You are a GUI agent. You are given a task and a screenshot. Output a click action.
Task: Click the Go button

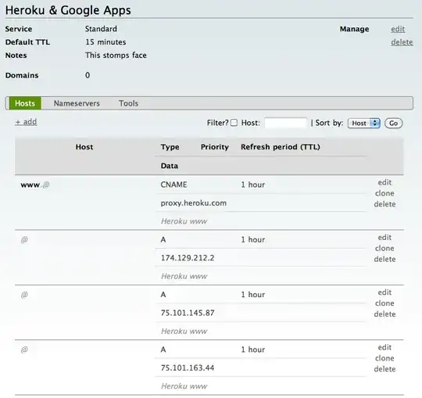(x=393, y=123)
